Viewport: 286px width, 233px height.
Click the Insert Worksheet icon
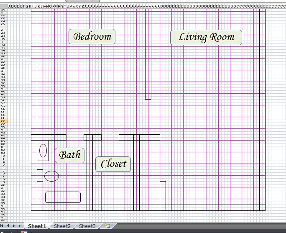(x=107, y=226)
